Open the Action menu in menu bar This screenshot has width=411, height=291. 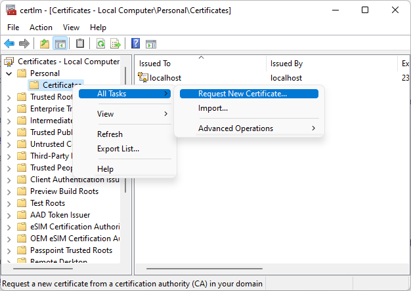pos(41,28)
